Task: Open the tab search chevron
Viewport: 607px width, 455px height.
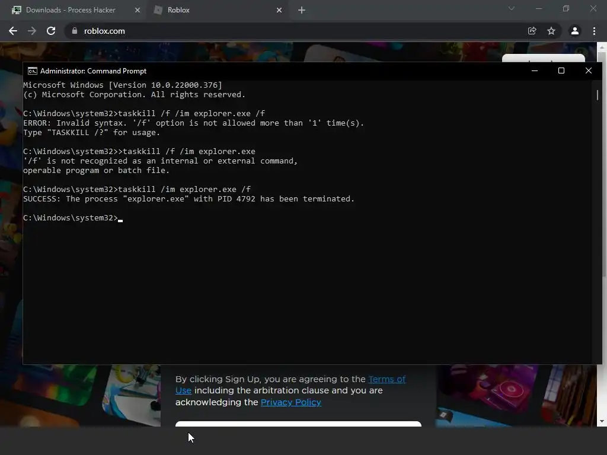Action: (x=512, y=8)
